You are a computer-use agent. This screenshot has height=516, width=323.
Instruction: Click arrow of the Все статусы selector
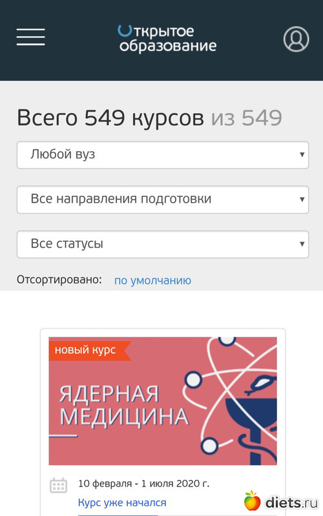click(302, 244)
